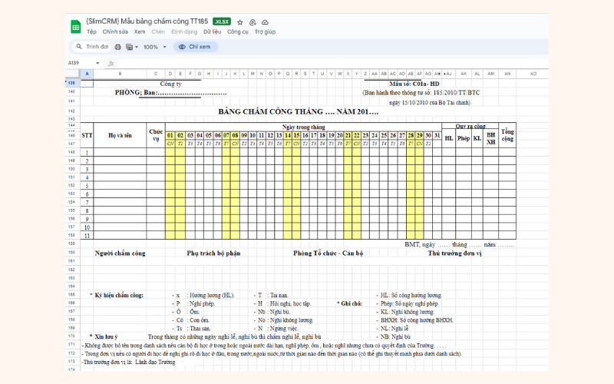Image resolution: width=614 pixels, height=384 pixels.
Task: Open the Tệp menu
Action: coord(91,32)
